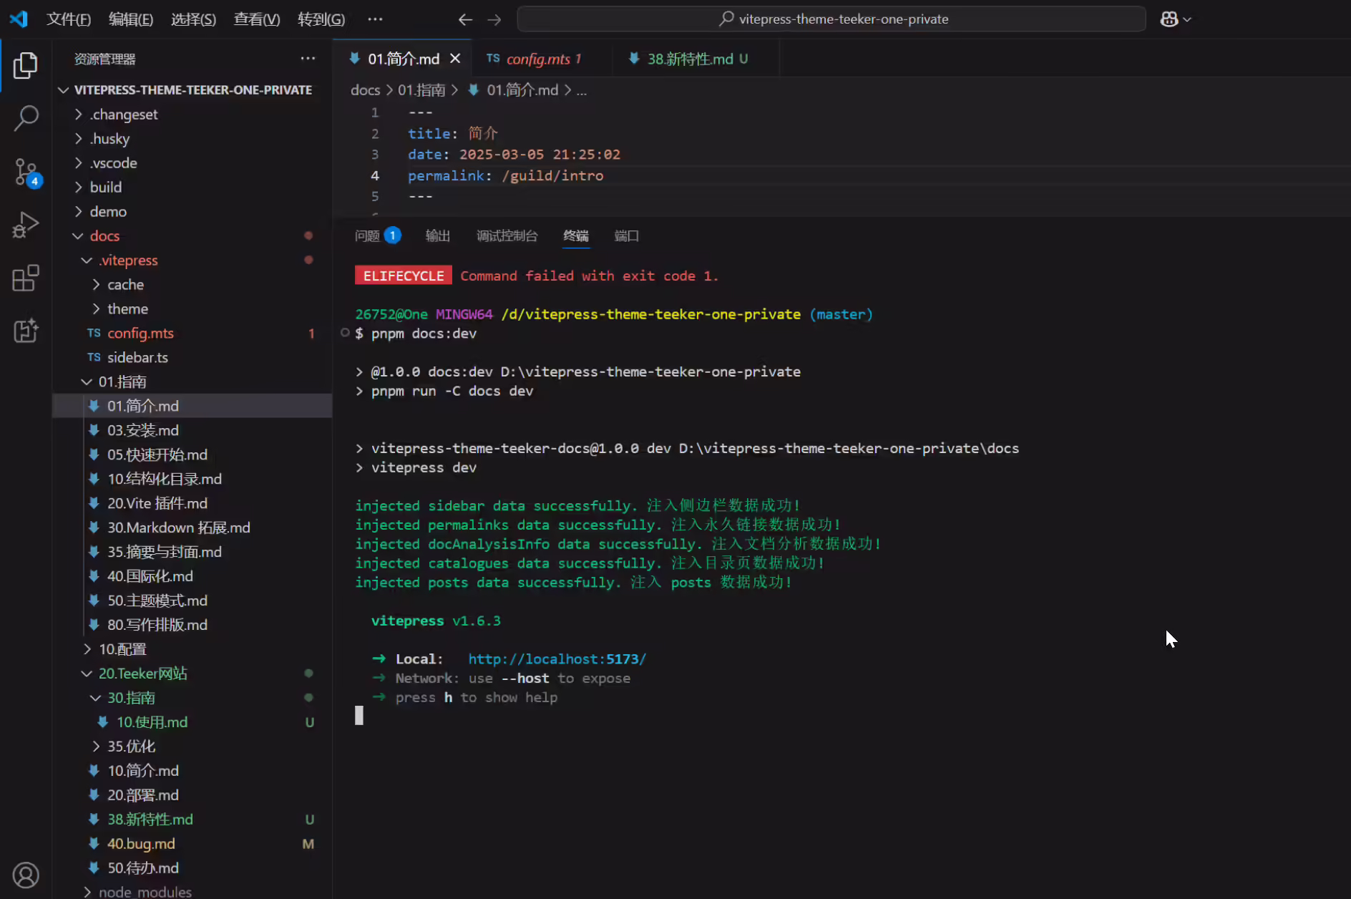
Task: Switch to 端口 panel tab
Action: pyautogui.click(x=627, y=235)
